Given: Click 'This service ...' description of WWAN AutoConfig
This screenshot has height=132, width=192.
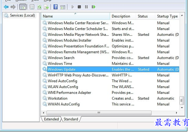Looking at the screenshot, I should 123,104.
